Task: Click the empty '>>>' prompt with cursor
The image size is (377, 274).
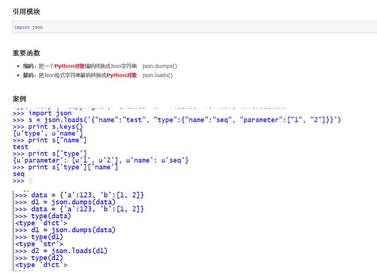Action: click(23, 180)
